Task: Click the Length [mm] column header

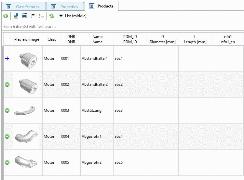Action: 195,39
